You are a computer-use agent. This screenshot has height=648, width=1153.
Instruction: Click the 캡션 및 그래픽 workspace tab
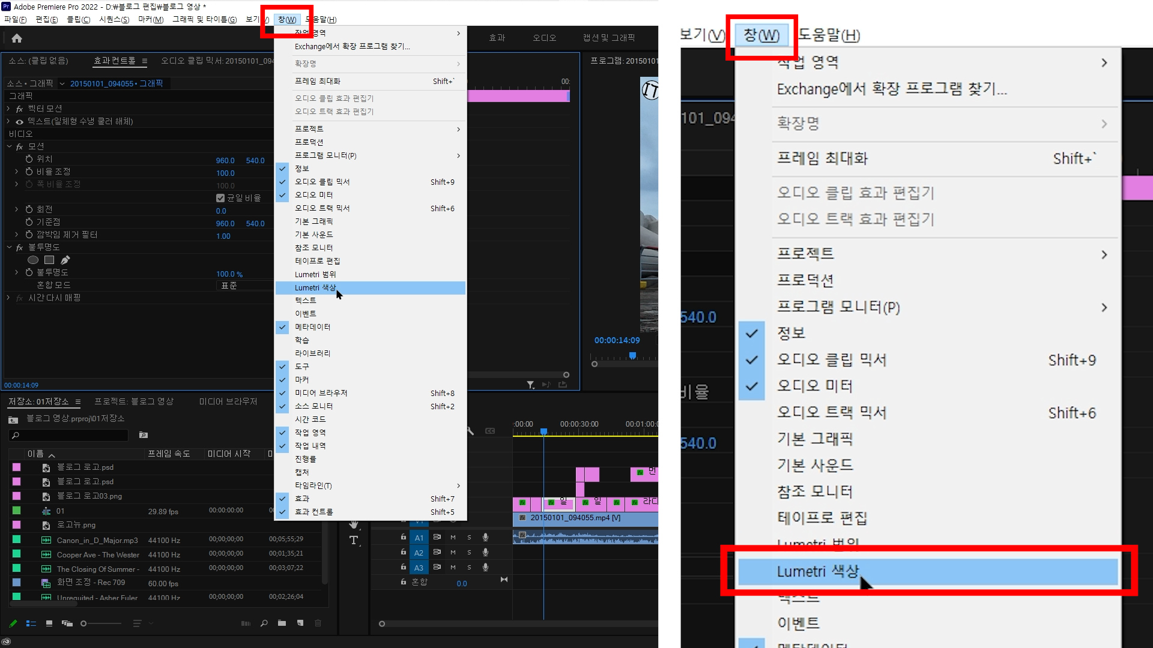[x=608, y=38]
